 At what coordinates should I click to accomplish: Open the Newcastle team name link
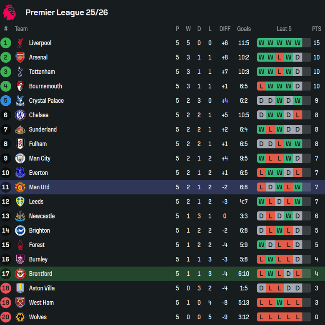pyautogui.click(x=42, y=216)
